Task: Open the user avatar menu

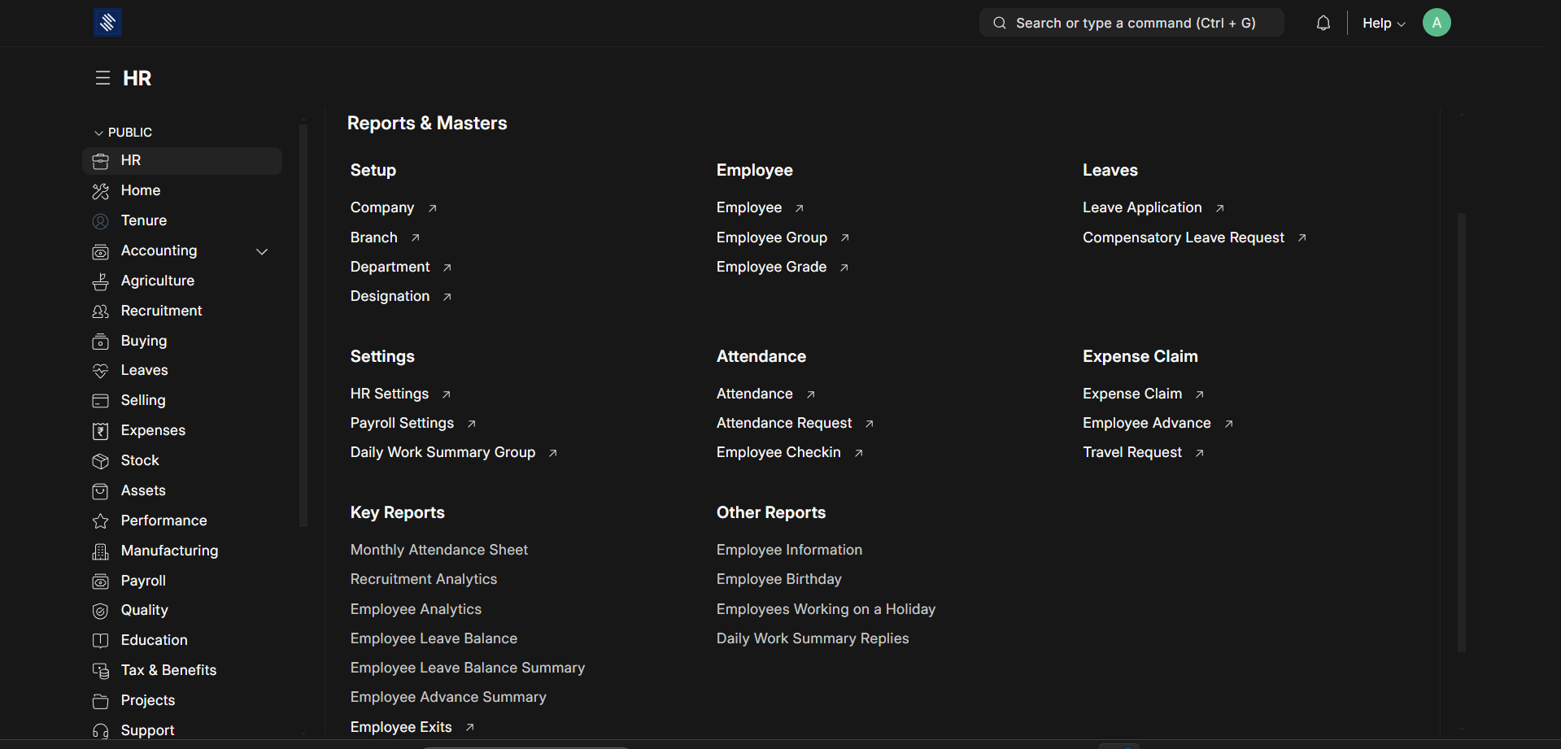Action: click(1436, 23)
